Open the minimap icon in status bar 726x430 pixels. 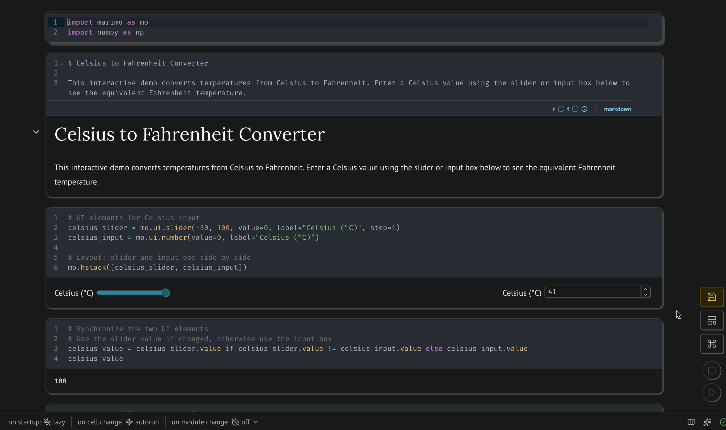(x=691, y=422)
